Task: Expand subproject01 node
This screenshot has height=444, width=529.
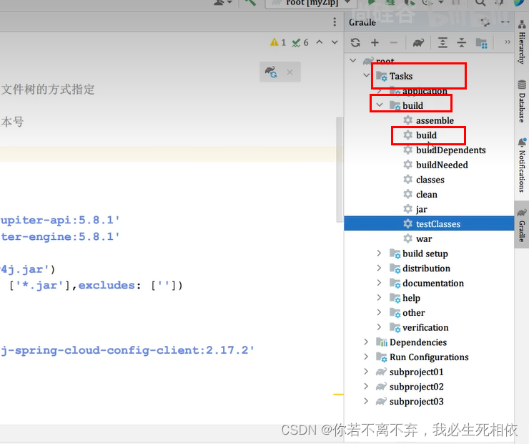Action: (x=366, y=372)
